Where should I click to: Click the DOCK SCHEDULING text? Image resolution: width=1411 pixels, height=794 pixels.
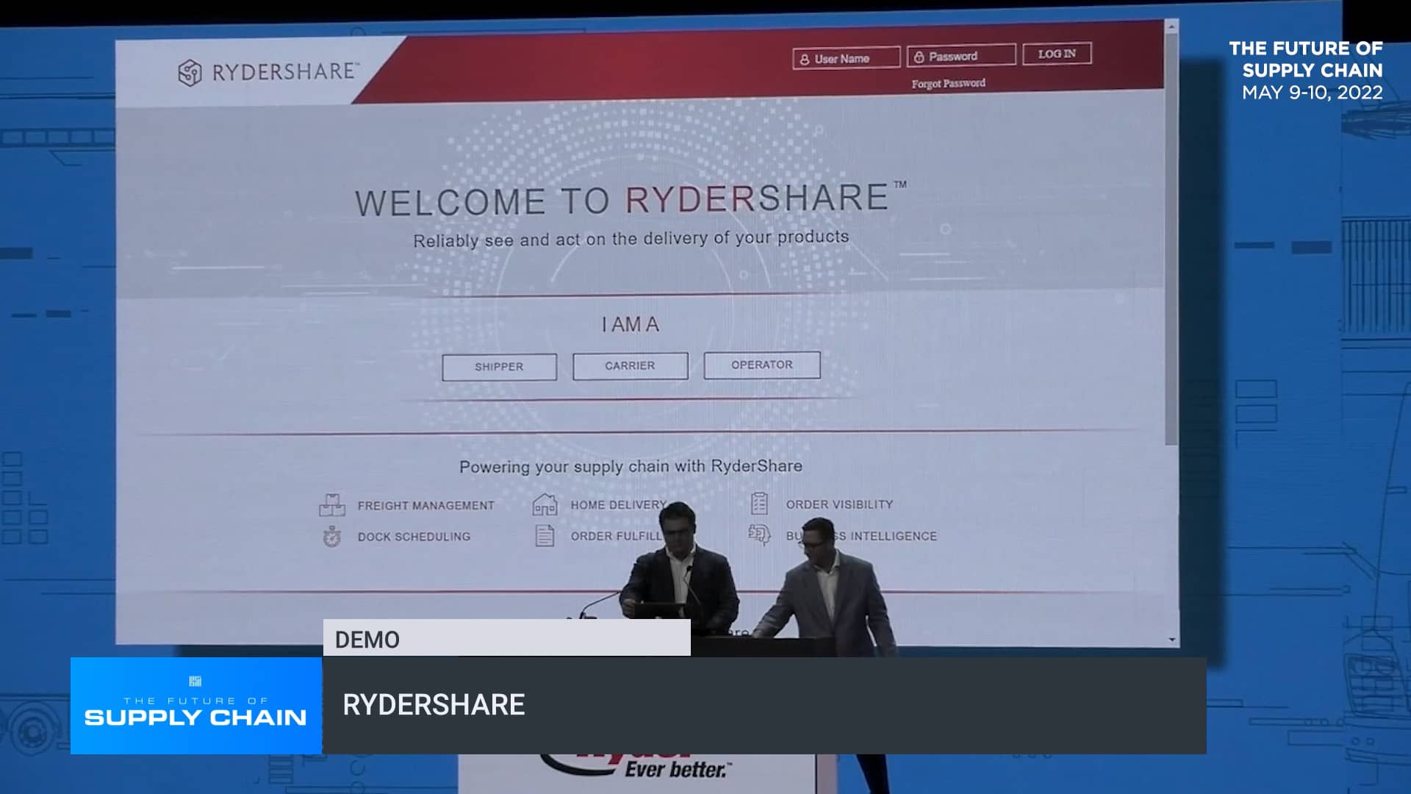click(414, 537)
